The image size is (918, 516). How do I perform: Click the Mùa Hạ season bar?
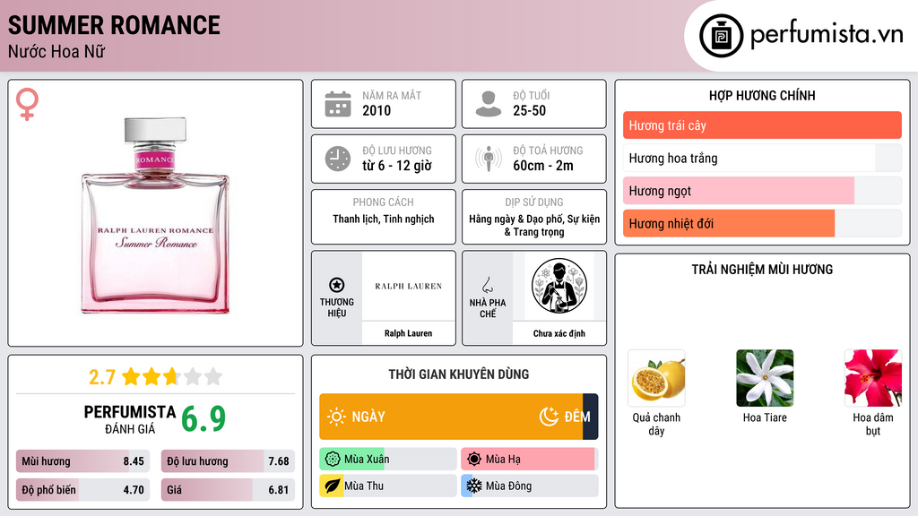click(529, 460)
